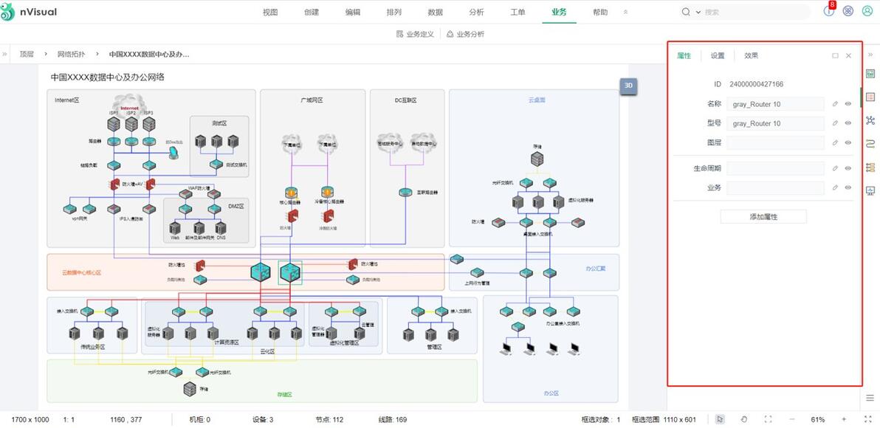The image size is (880, 428).
Task: Click the zoom out minus control in status bar
Action: [x=792, y=419]
